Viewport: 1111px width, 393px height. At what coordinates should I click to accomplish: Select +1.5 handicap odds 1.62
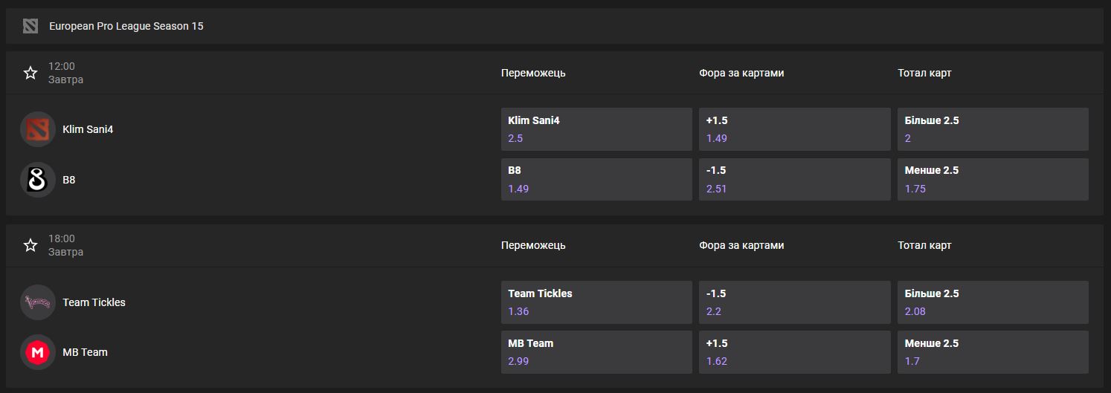pos(795,352)
